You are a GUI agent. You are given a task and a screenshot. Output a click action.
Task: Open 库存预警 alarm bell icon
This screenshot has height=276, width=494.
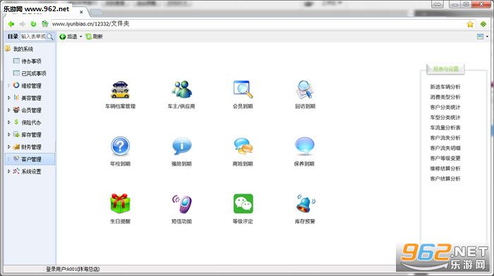tap(306, 203)
